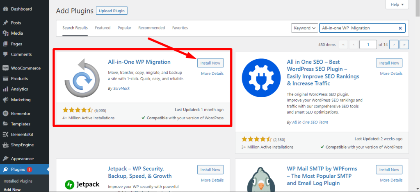Switch to the Recommended tab

pos(152,28)
